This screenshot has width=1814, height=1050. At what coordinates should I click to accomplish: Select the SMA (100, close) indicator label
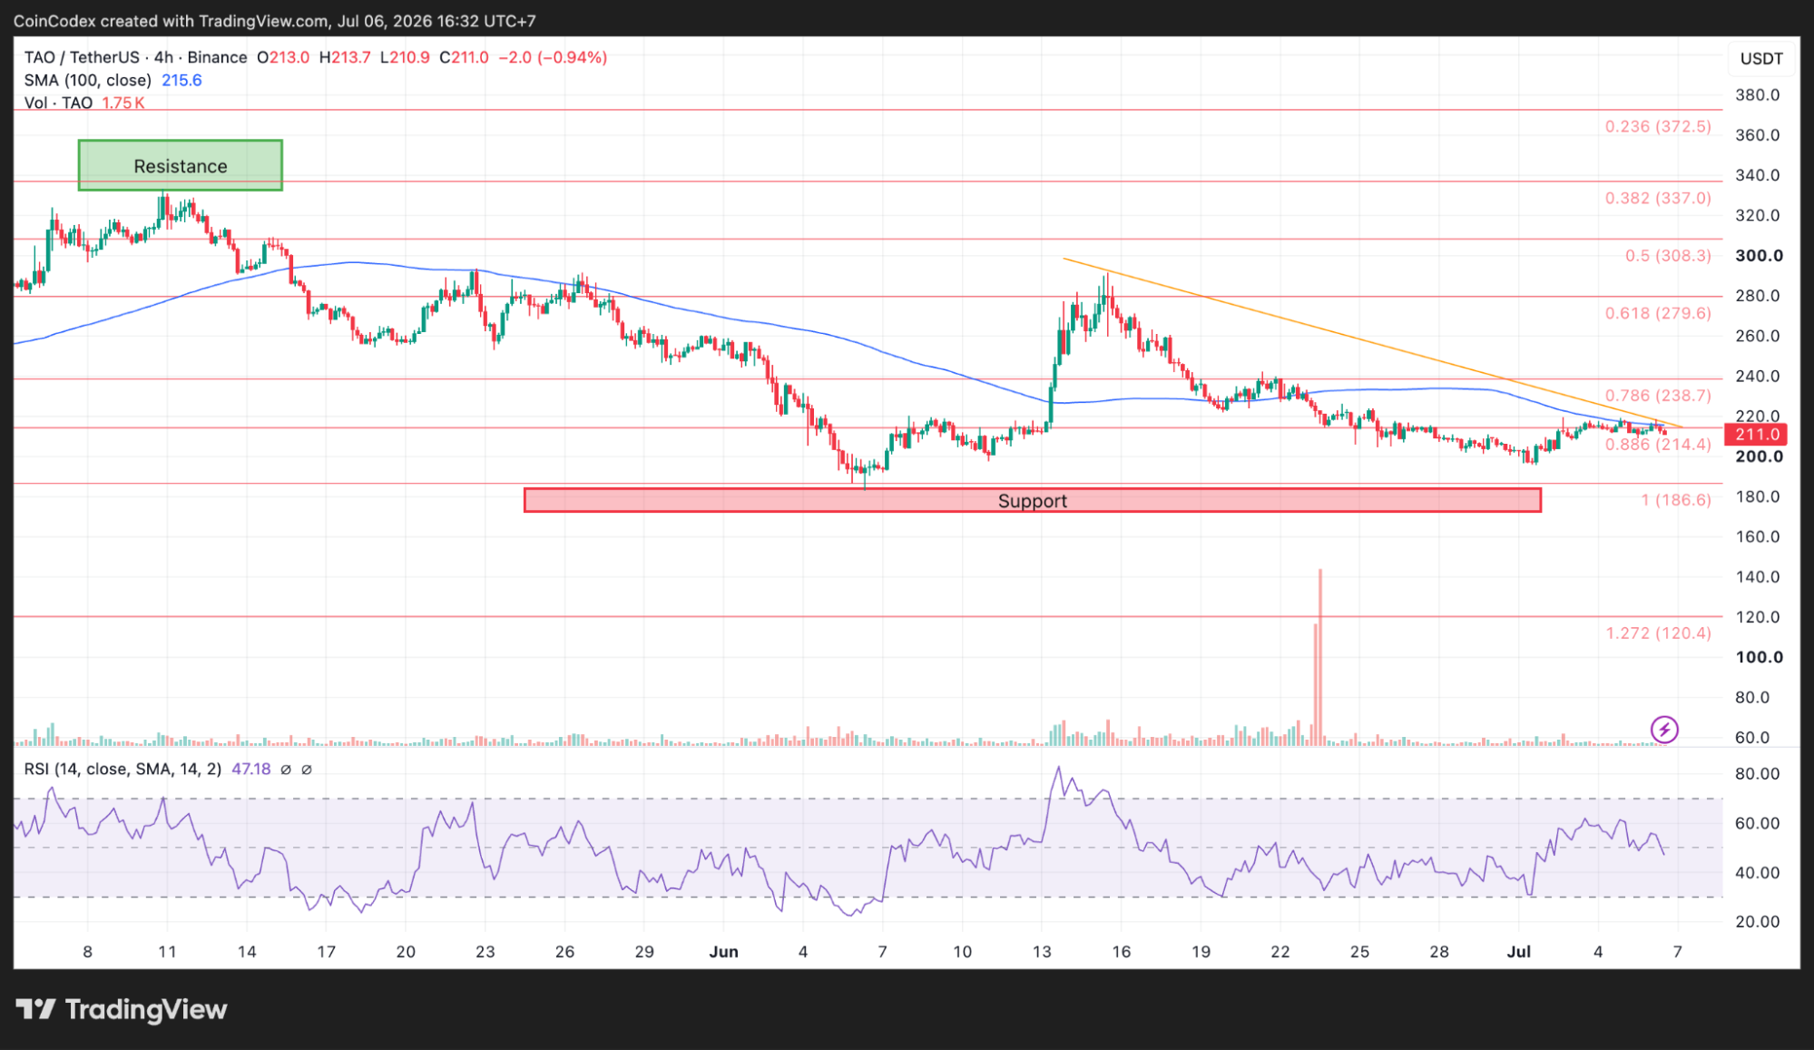click(x=88, y=80)
